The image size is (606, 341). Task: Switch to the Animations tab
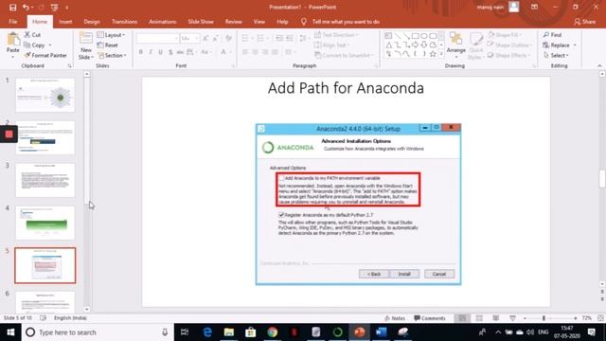[x=162, y=22]
